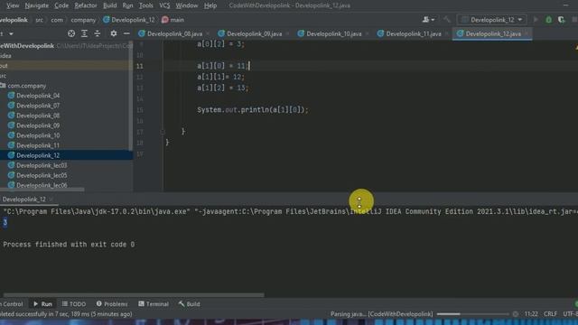
Task: Run with Coverage icon
Action: (x=561, y=20)
